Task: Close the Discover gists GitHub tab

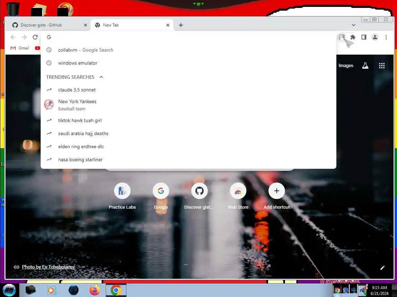Action: (x=85, y=25)
